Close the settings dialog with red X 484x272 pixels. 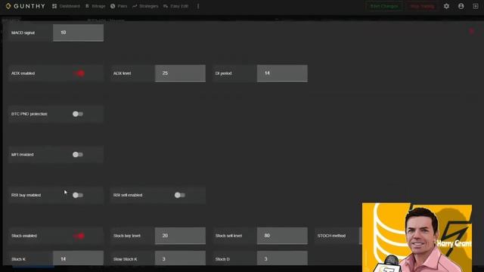tap(471, 31)
